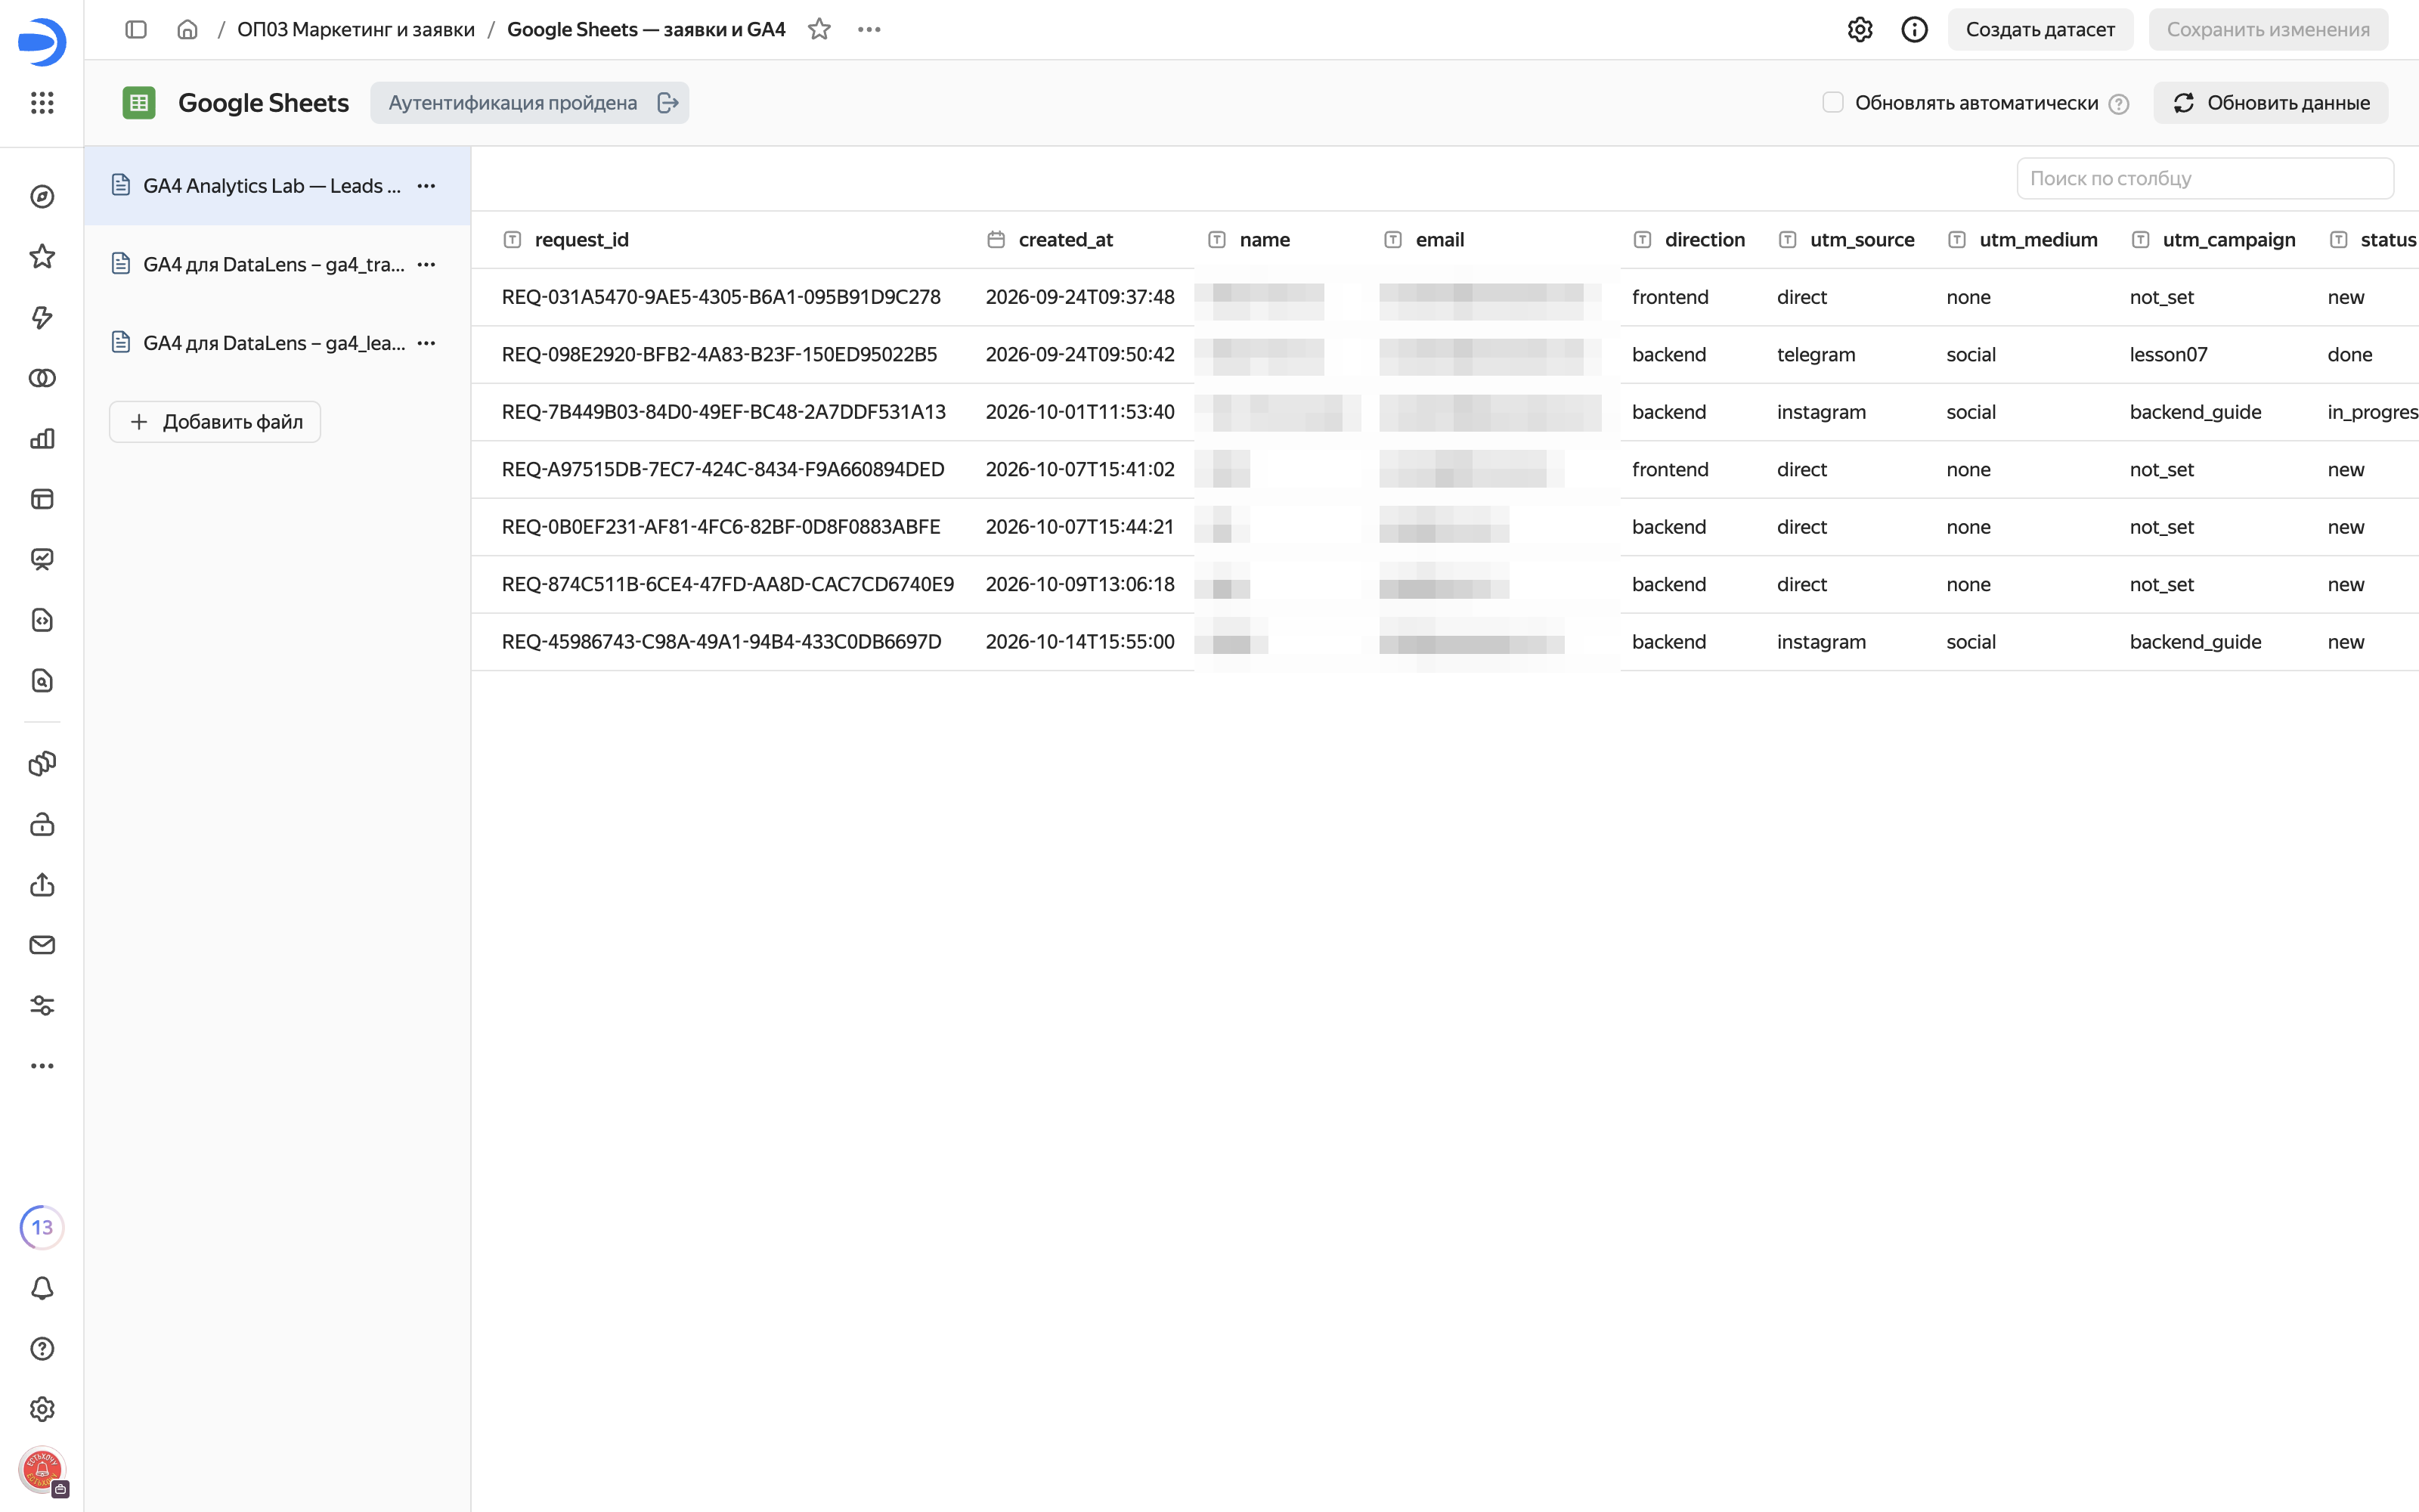Show help for automatic update option
This screenshot has width=2419, height=1512.
pos(2118,104)
